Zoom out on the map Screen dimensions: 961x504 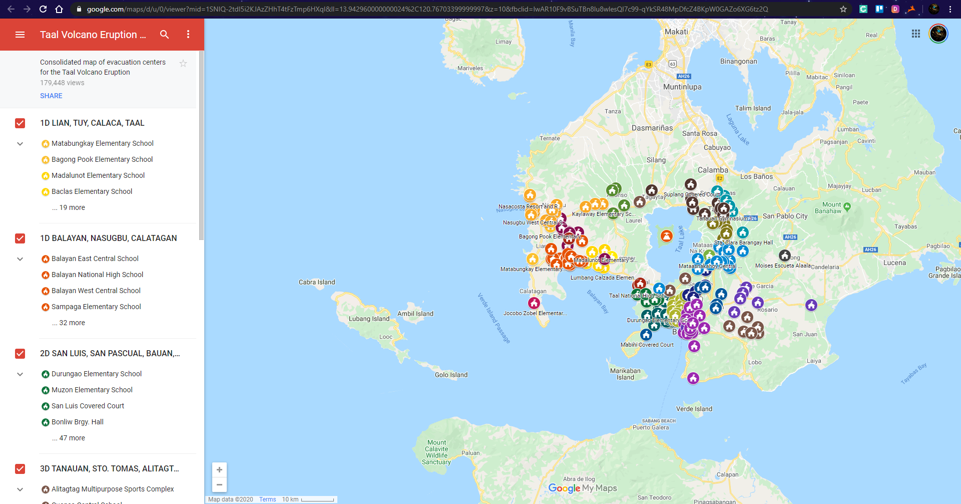219,484
